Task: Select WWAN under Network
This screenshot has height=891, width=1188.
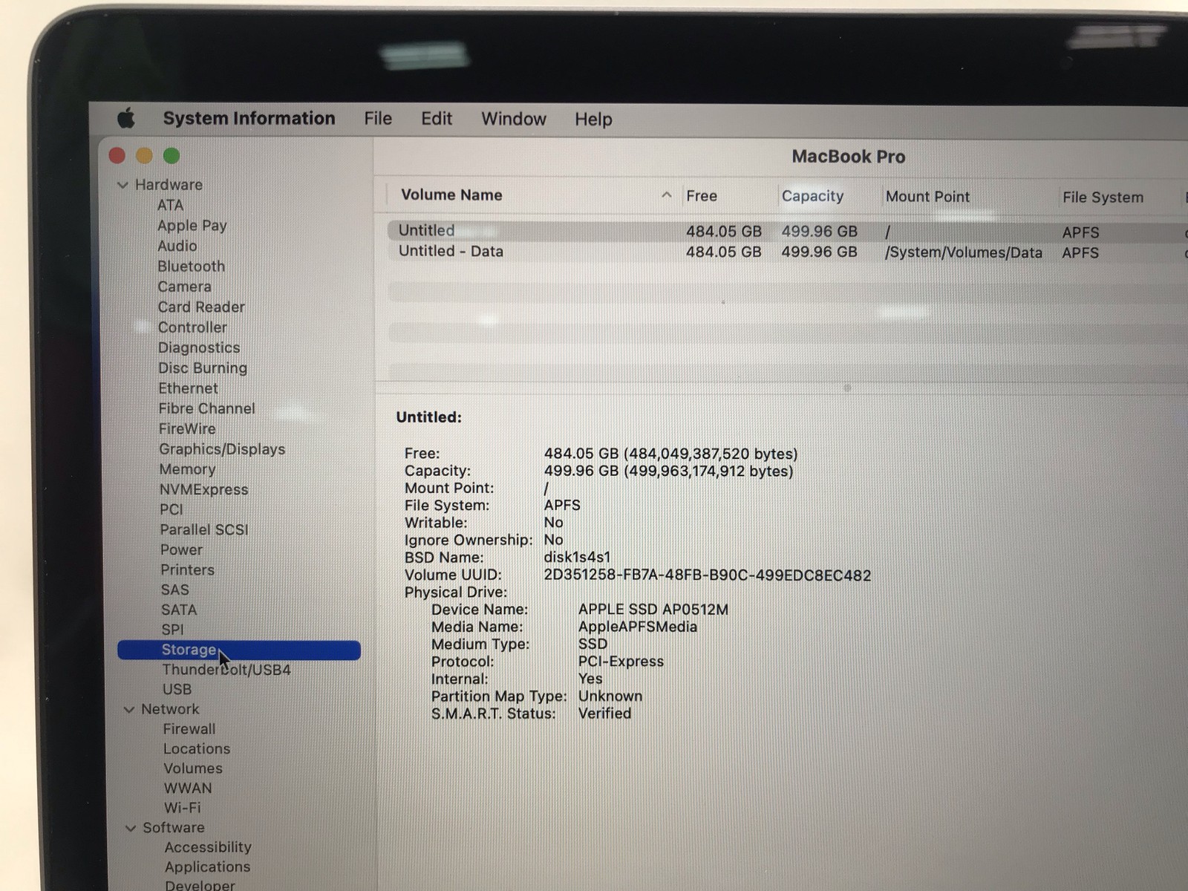Action: tap(188, 789)
